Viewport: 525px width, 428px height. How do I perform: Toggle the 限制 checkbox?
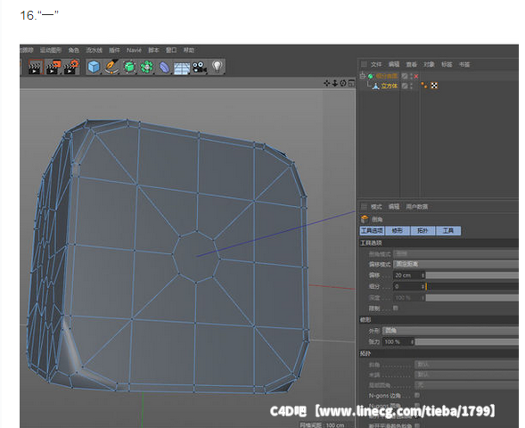396,308
